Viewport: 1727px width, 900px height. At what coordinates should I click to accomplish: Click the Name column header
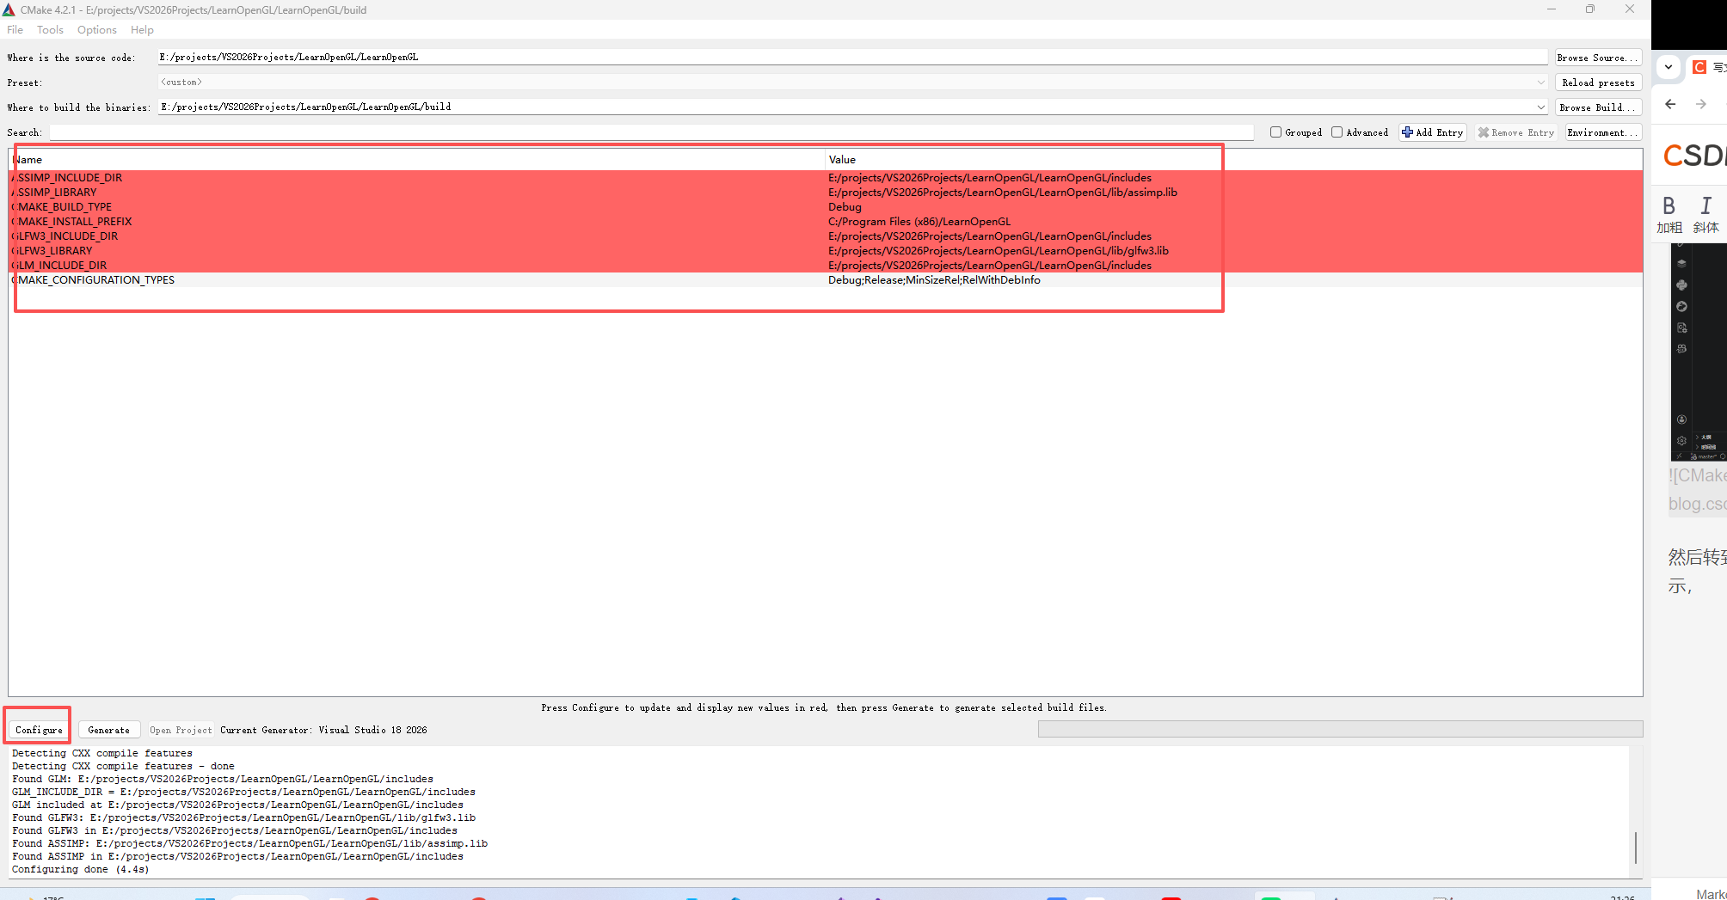pos(417,159)
